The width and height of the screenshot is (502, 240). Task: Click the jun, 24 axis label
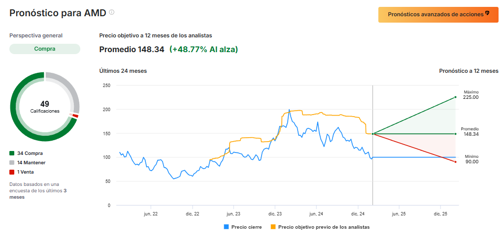317,213
